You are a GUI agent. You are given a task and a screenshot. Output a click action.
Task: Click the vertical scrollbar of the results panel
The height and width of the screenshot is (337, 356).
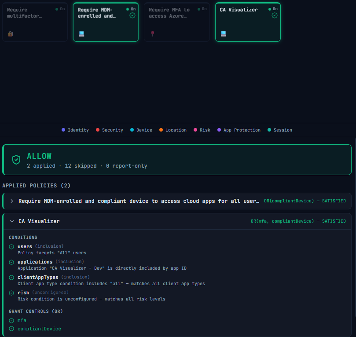click(x=355, y=227)
